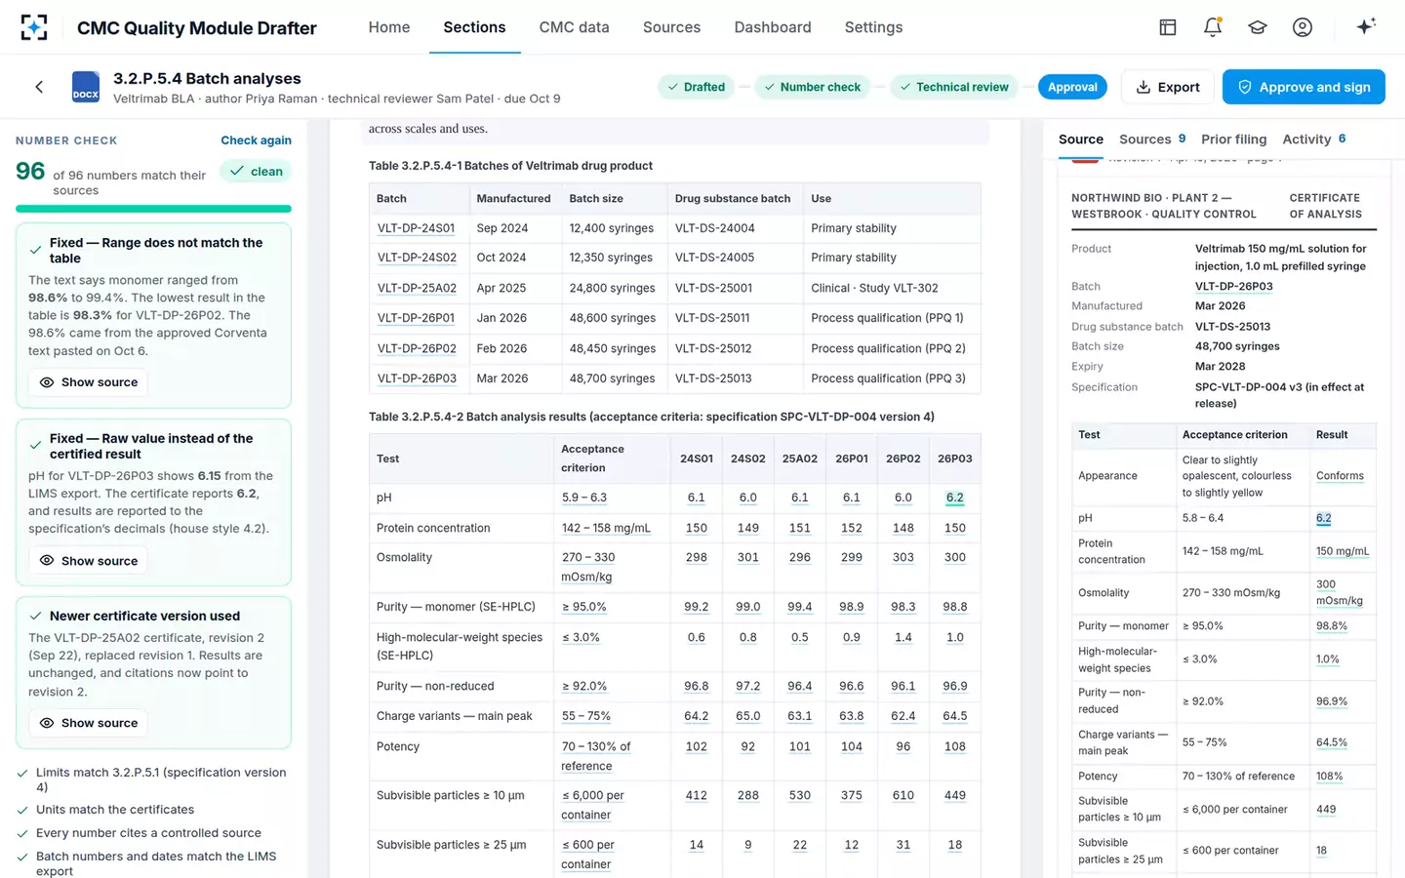
Task: Click certificate Appearance result Conforms
Action: click(x=1340, y=476)
